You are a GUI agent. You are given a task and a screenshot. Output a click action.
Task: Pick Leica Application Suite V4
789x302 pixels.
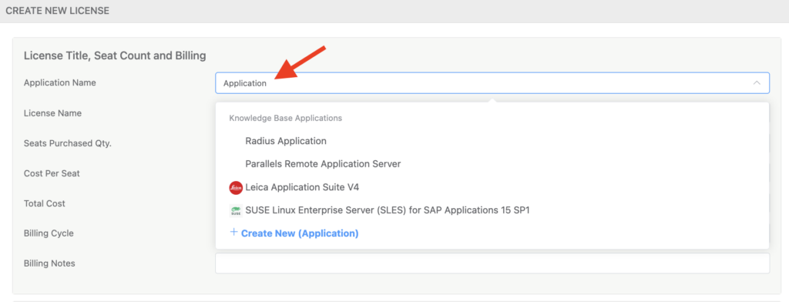(302, 187)
